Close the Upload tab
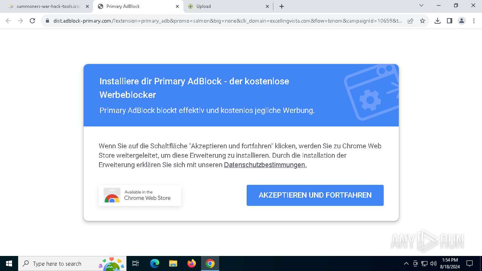 coord(267,6)
